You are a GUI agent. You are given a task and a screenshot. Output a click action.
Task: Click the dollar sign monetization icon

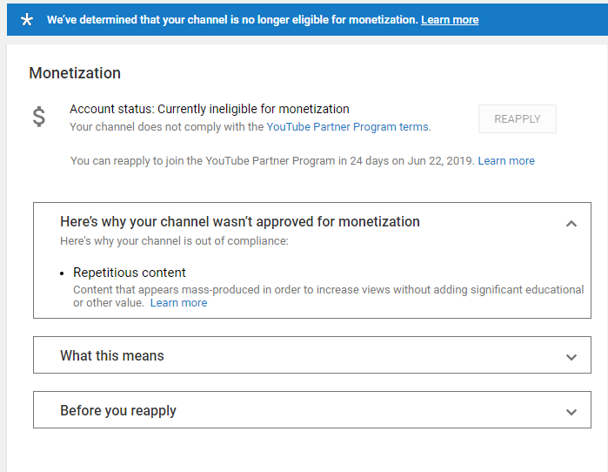point(39,117)
